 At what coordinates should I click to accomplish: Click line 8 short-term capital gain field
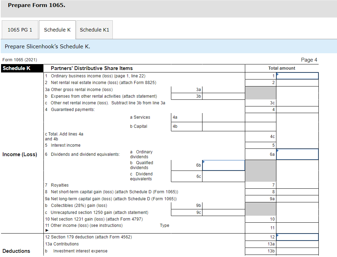pyautogui.click(x=297, y=192)
